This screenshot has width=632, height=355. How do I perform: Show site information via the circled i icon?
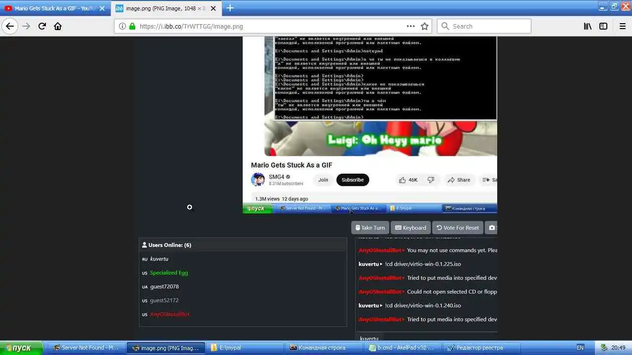(122, 26)
